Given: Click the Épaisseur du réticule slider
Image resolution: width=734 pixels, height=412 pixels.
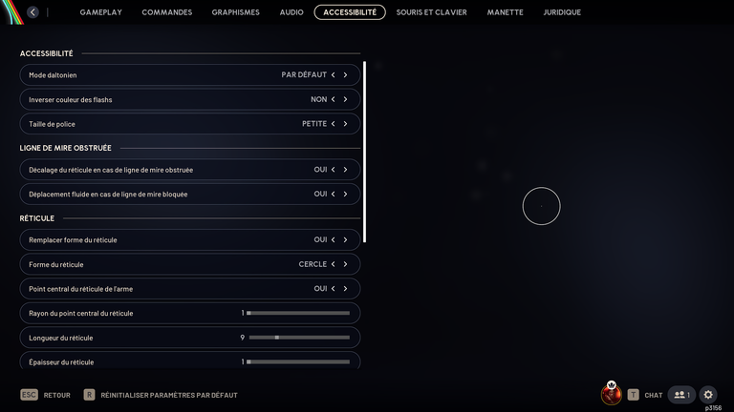Looking at the screenshot, I should pos(298,361).
